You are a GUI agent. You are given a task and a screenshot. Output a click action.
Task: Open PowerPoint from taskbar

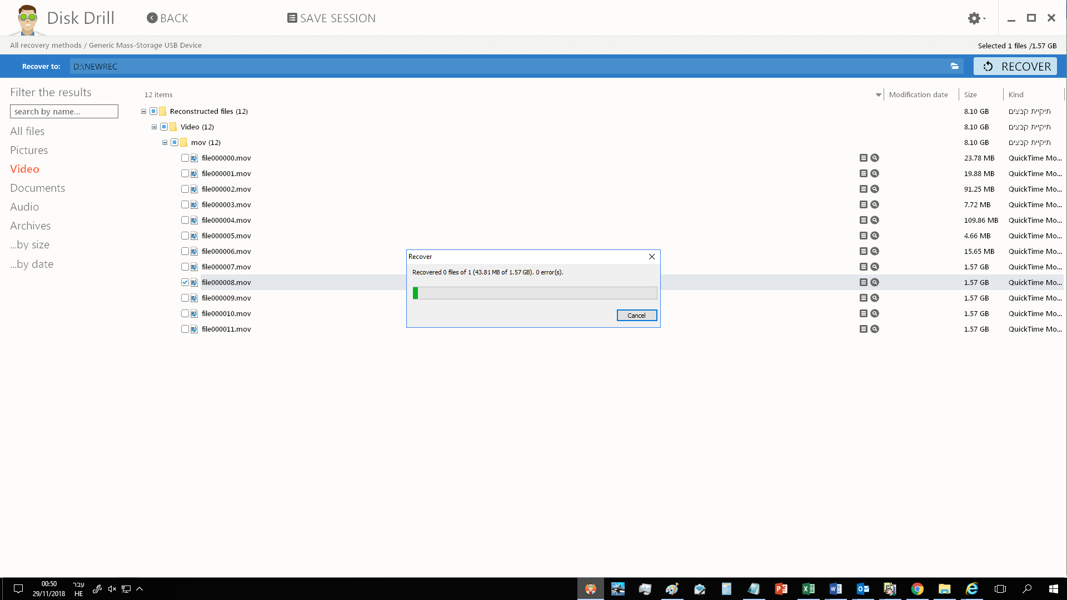pyautogui.click(x=781, y=589)
